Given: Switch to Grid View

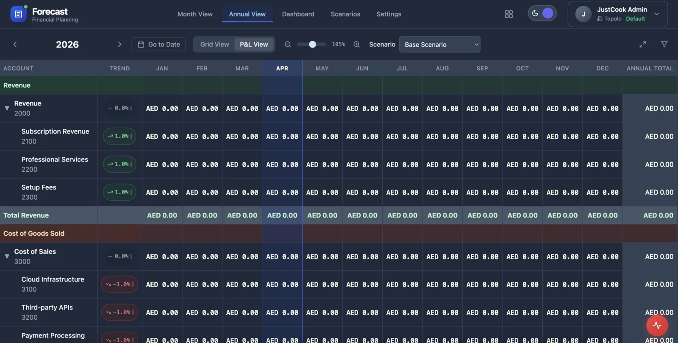Looking at the screenshot, I should click(214, 45).
